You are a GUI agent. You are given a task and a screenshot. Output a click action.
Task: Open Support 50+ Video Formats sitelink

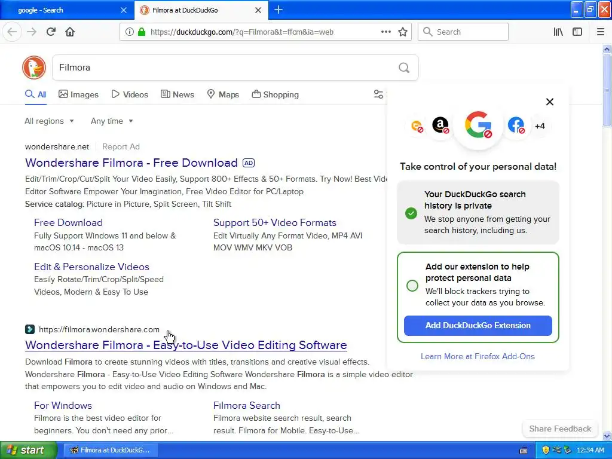[275, 222]
